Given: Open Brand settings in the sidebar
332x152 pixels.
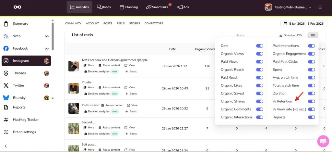Looking at the screenshot, I should pos(24,132).
